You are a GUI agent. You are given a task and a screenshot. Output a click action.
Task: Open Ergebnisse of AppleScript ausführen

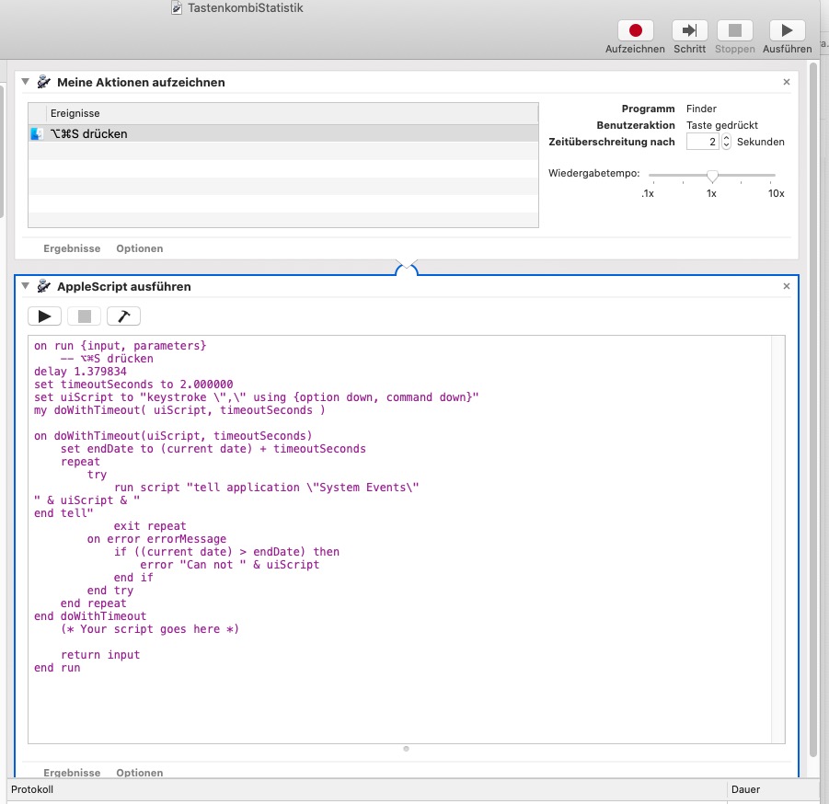72,773
